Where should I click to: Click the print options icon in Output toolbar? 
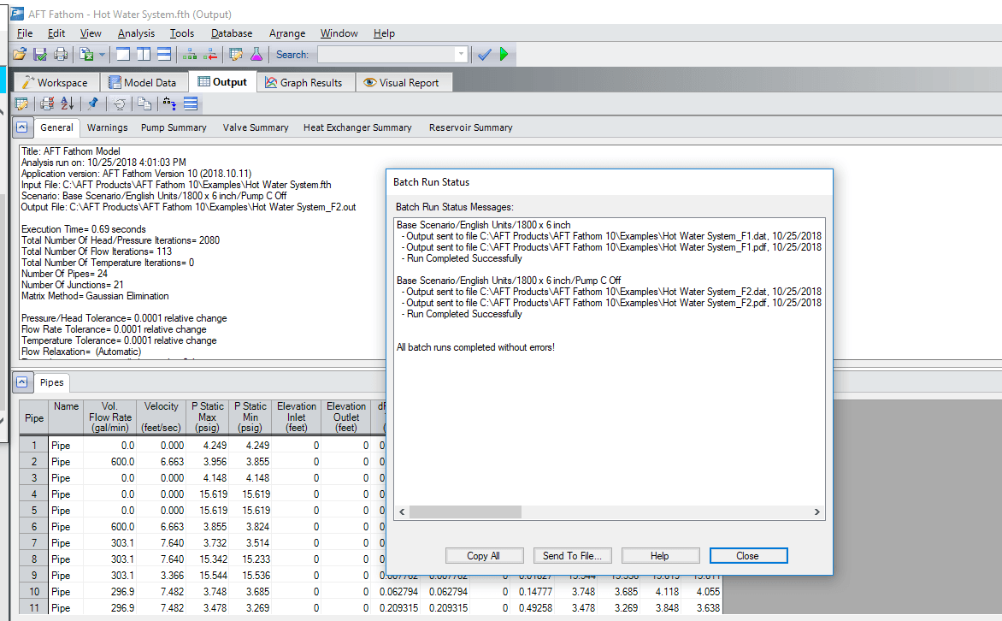click(x=47, y=103)
